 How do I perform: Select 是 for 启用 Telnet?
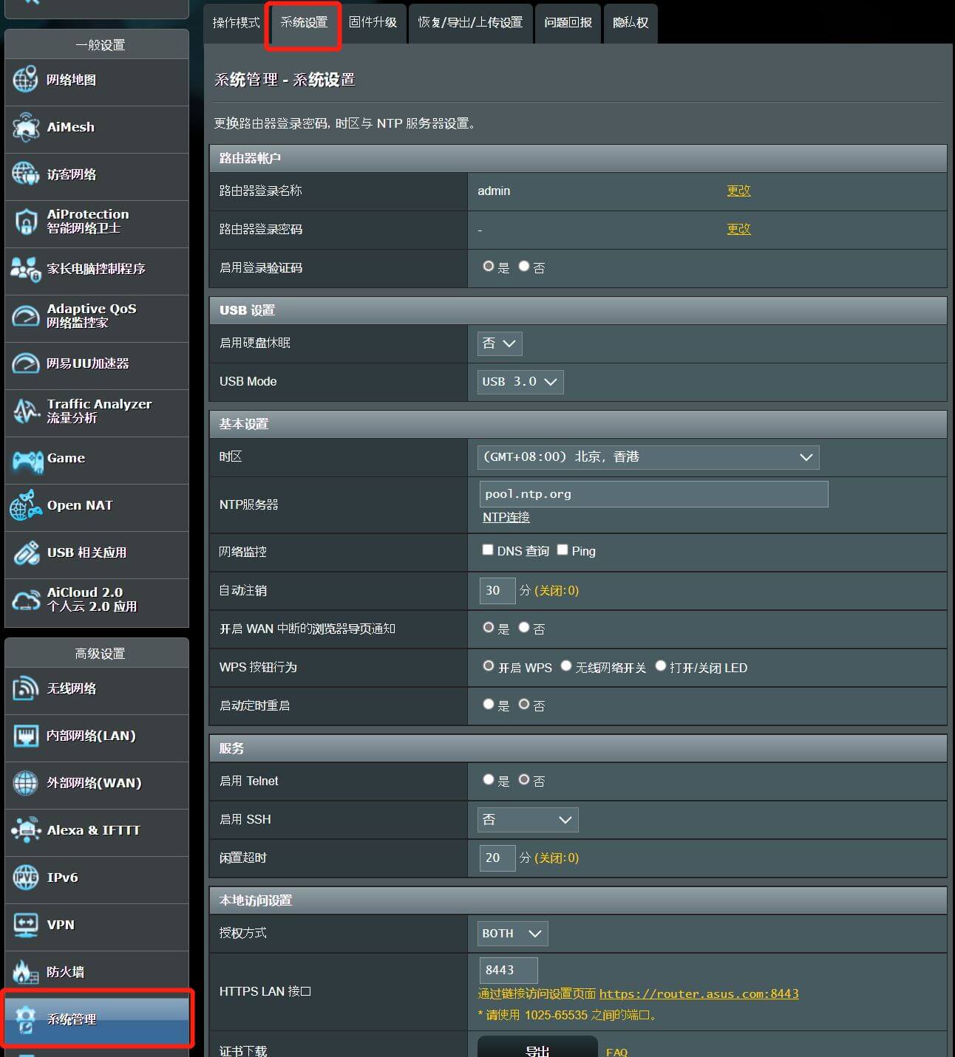pyautogui.click(x=488, y=779)
